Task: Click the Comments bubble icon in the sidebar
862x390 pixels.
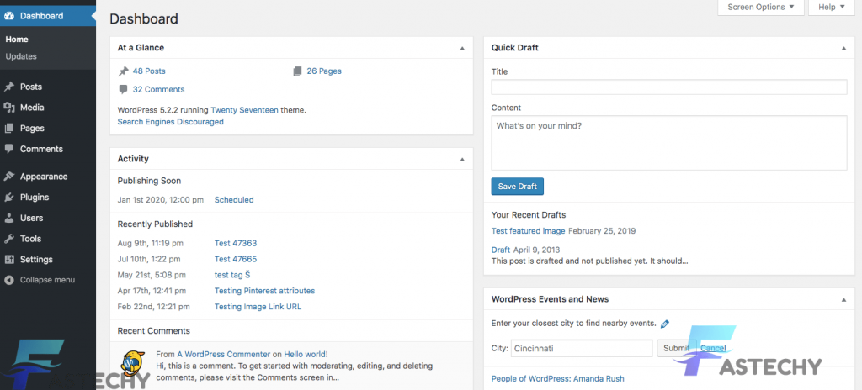Action: coord(8,149)
